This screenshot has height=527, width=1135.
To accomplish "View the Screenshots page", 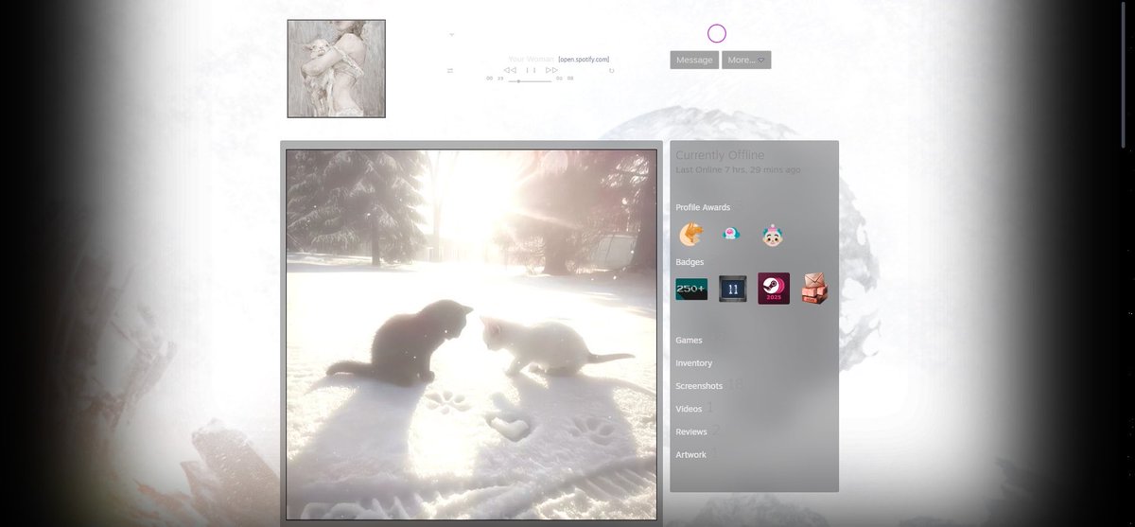I will coord(699,386).
